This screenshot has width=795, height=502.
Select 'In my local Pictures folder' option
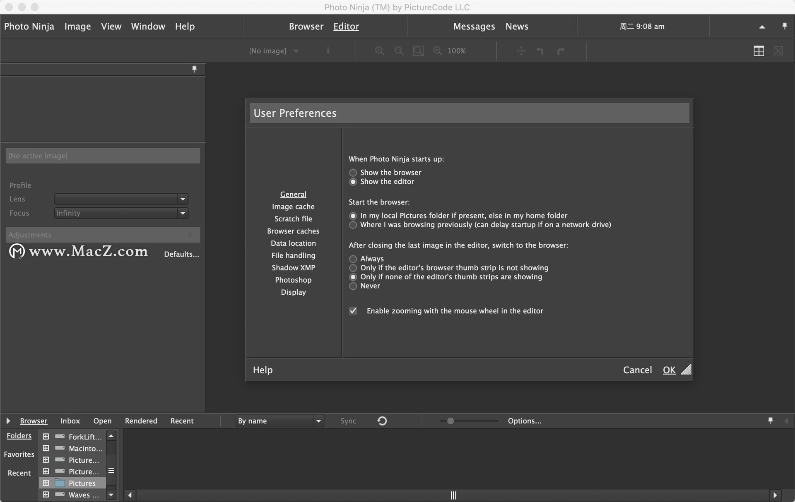pos(353,216)
